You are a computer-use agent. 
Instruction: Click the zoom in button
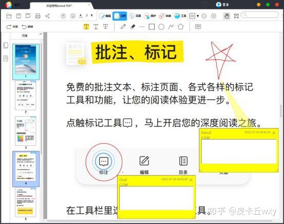(x=214, y=16)
